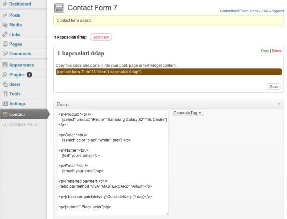
Task: Select the brown contact-form-7 shortcode field
Action: (x=169, y=72)
